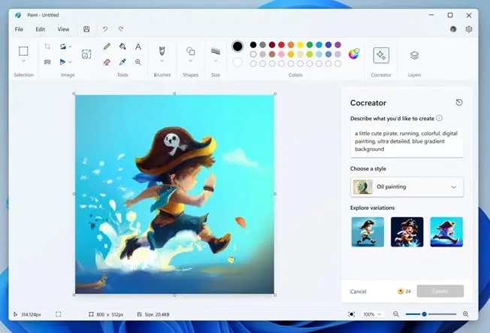The height and width of the screenshot is (333, 490).
Task: Click the prompt description text box
Action: click(407, 141)
